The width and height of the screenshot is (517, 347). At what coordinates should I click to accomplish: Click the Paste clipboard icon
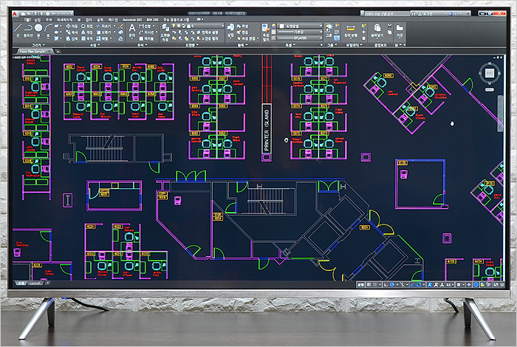pos(377,28)
